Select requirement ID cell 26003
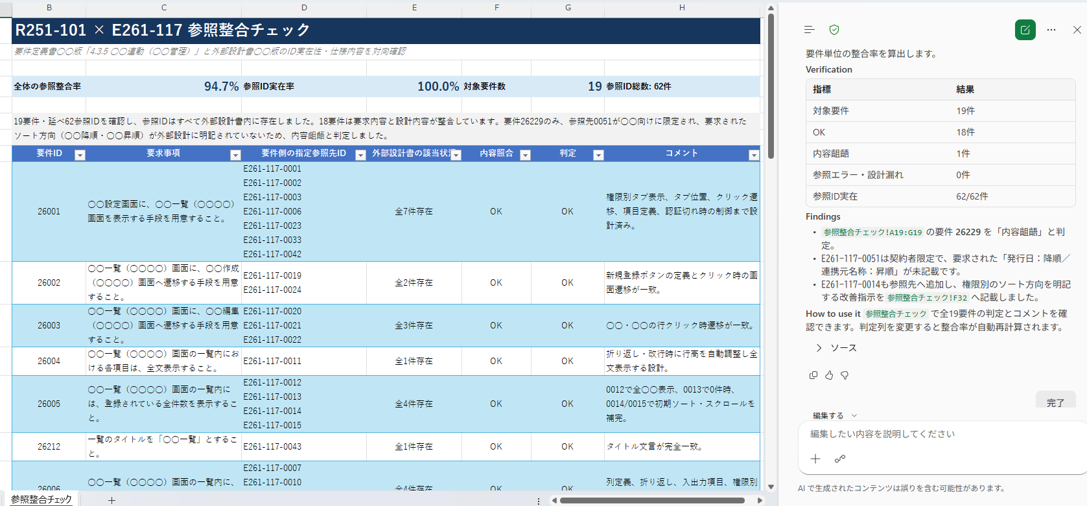The width and height of the screenshot is (1087, 506). click(x=49, y=325)
